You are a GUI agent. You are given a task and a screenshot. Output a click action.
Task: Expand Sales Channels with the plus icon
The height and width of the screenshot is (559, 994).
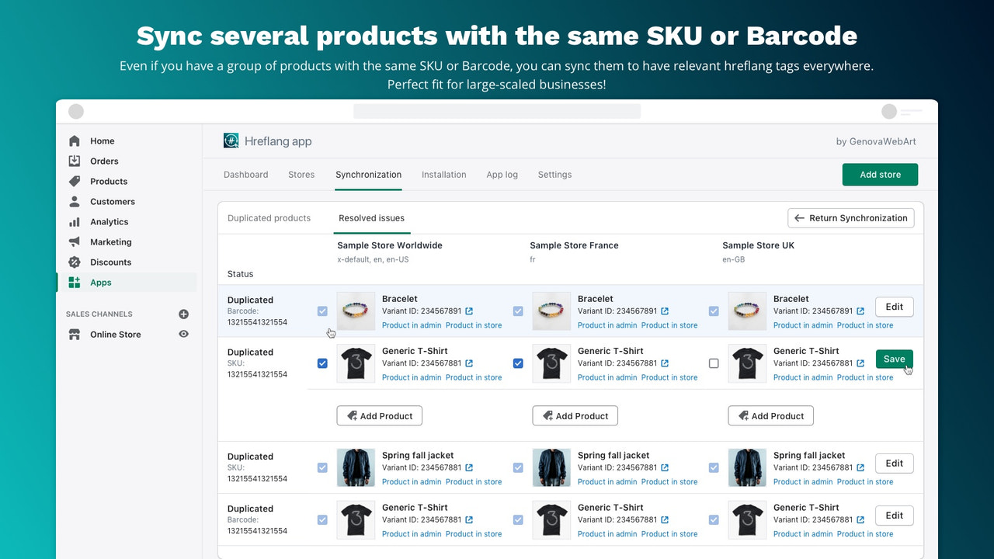coord(183,314)
